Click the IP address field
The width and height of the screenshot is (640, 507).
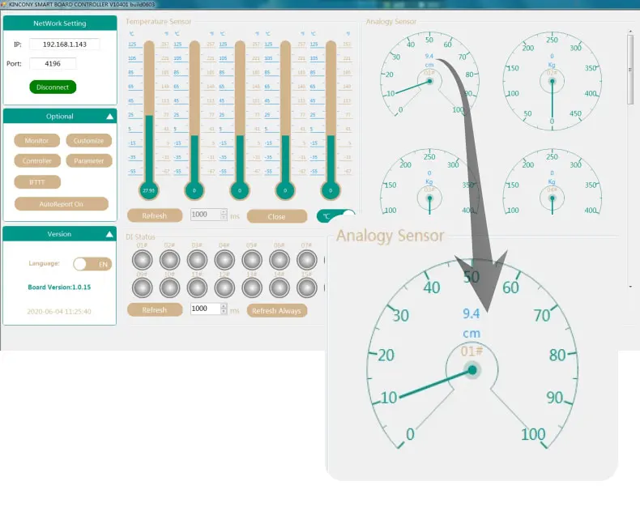(x=65, y=44)
